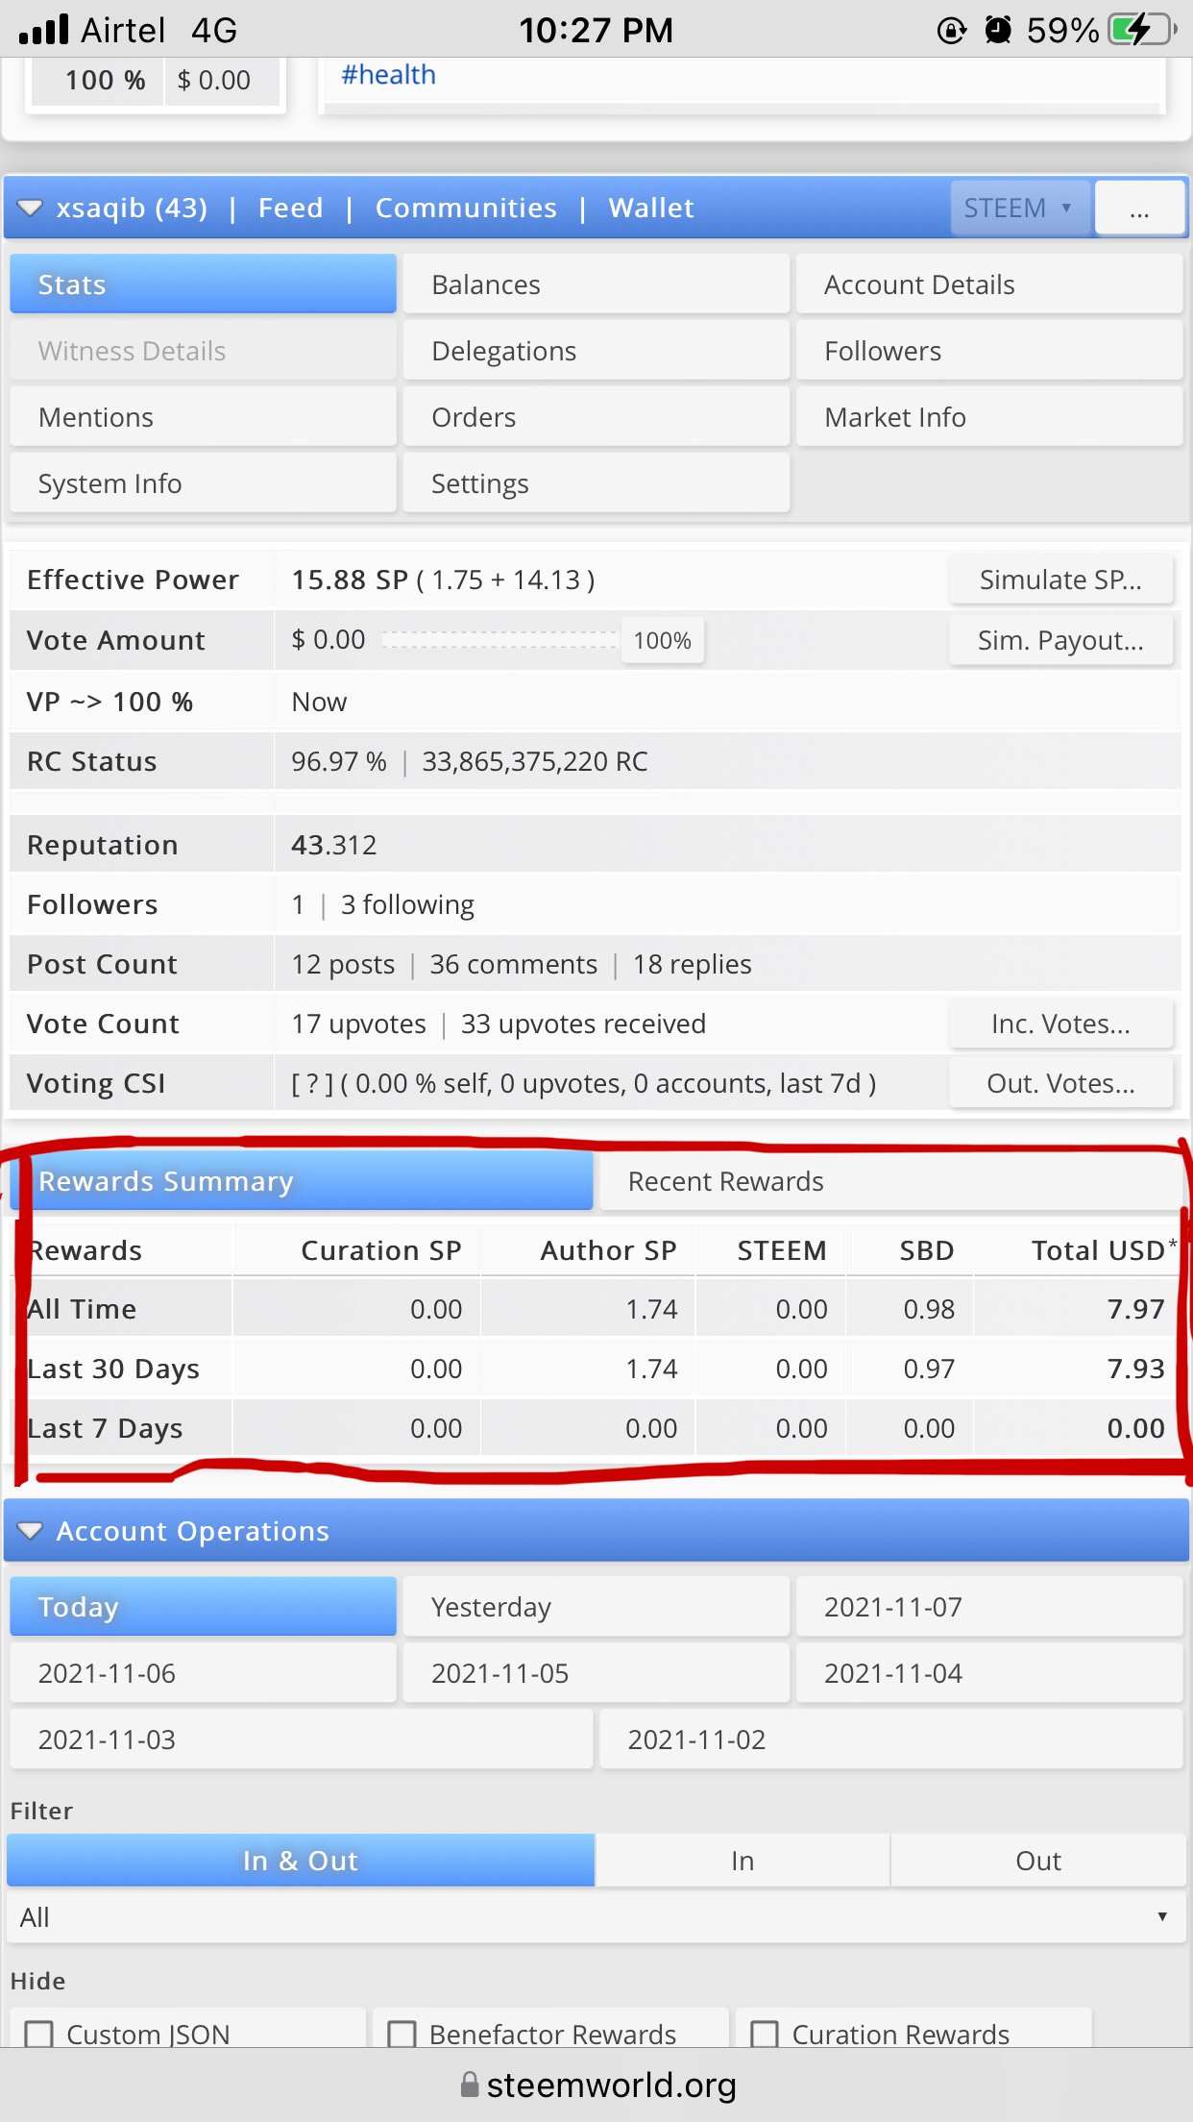Screen dimensions: 1193x2122
Task: Open the Communities link
Action: (466, 208)
